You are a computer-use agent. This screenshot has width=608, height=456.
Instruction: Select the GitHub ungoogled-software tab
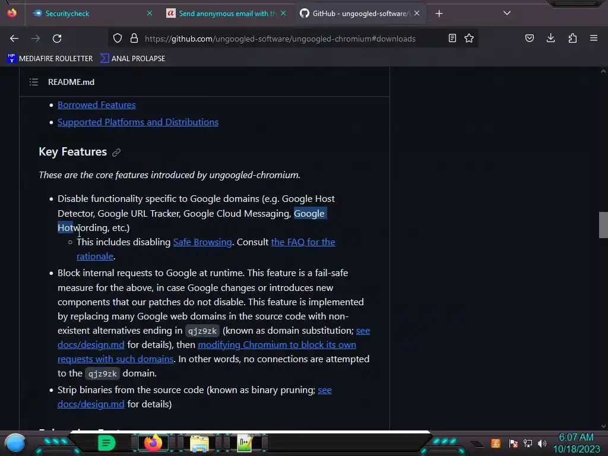click(360, 14)
